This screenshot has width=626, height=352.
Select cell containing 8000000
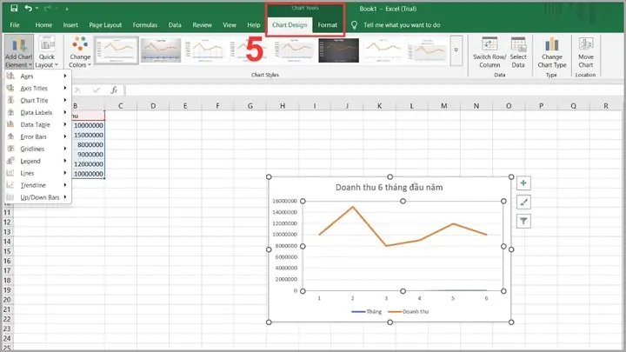point(89,144)
